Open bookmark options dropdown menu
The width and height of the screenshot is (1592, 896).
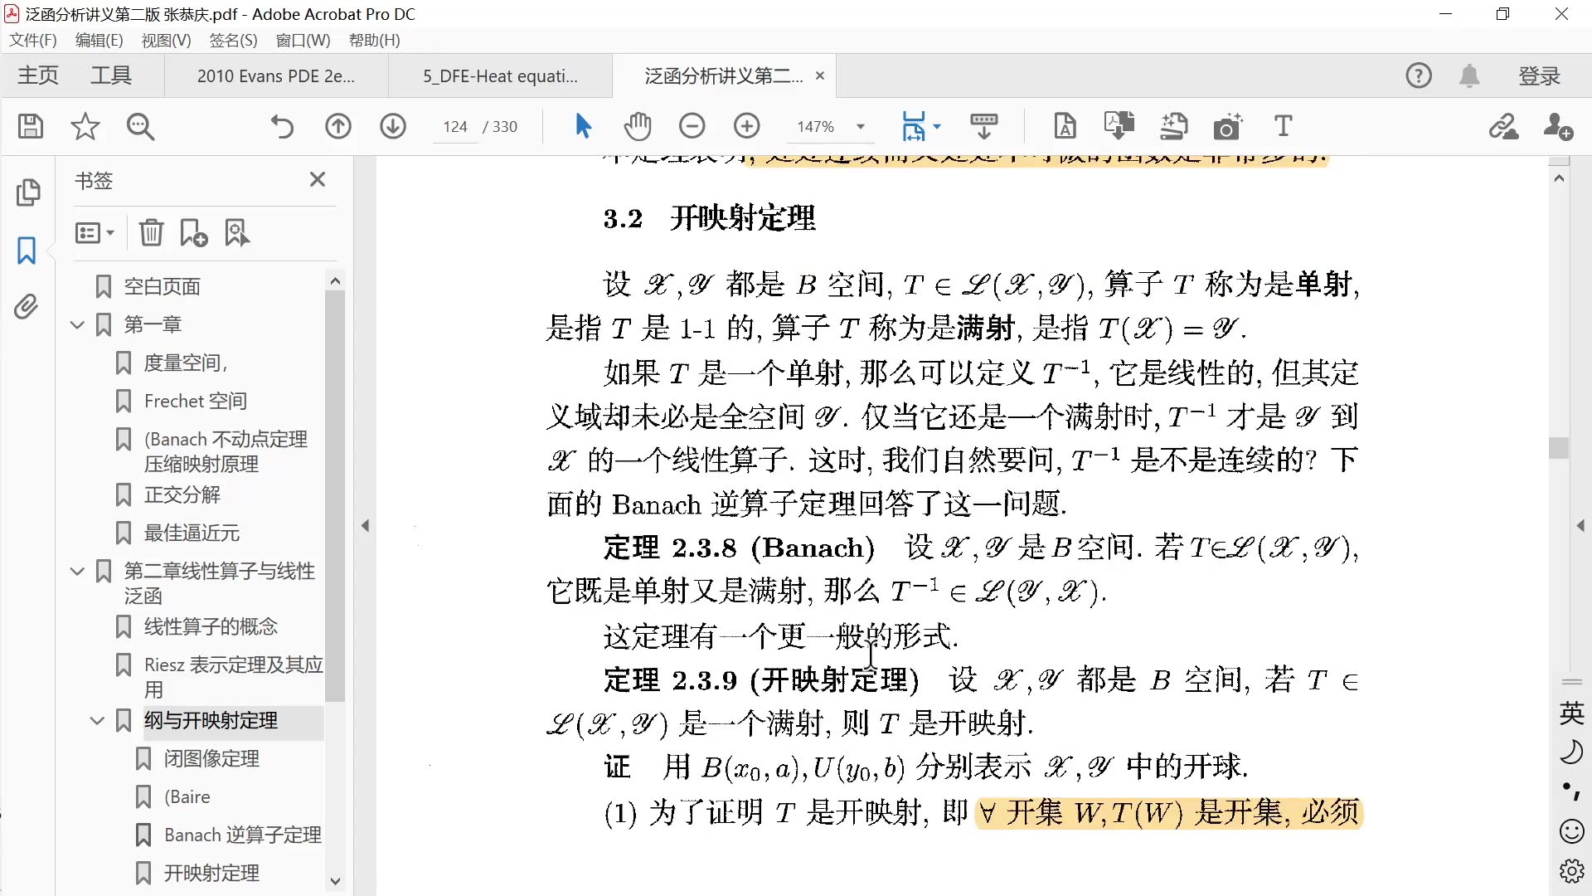(x=94, y=233)
